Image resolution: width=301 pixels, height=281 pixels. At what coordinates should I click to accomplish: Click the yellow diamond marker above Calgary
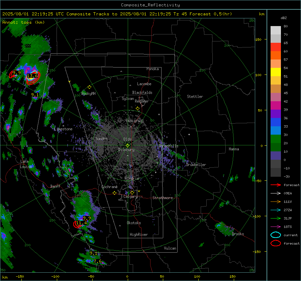coord(132,192)
